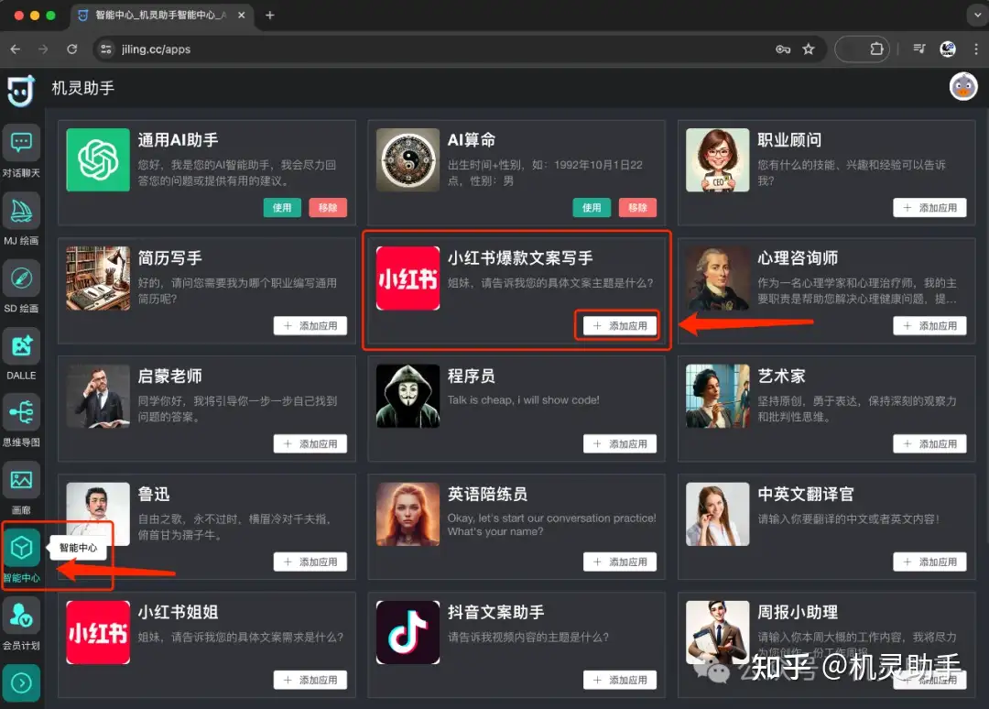The image size is (989, 709).
Task: Add the 中英文翻译官 app
Action: (929, 562)
